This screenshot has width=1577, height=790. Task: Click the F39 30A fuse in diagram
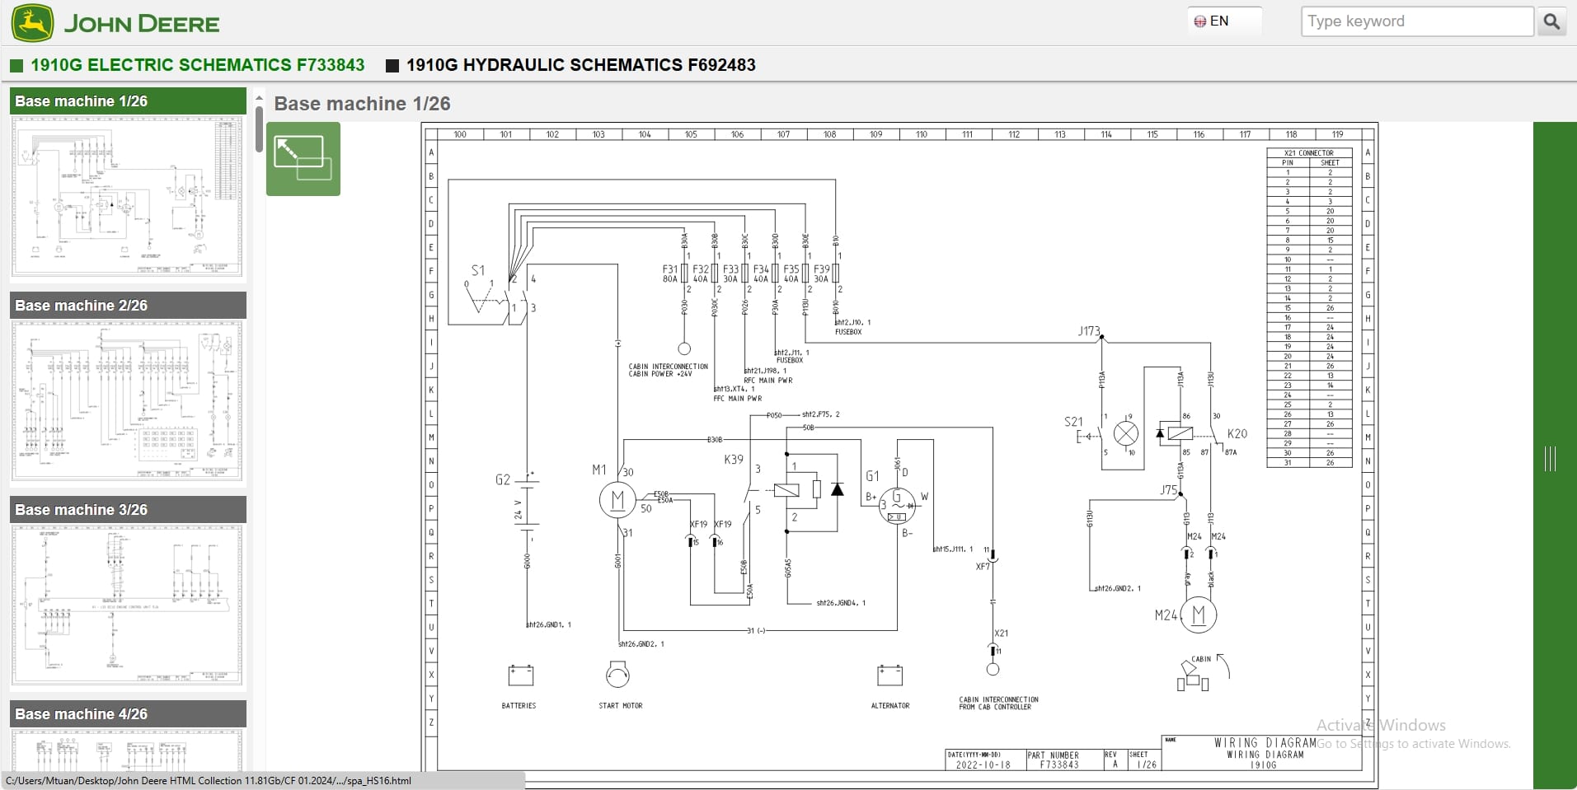[x=835, y=273]
